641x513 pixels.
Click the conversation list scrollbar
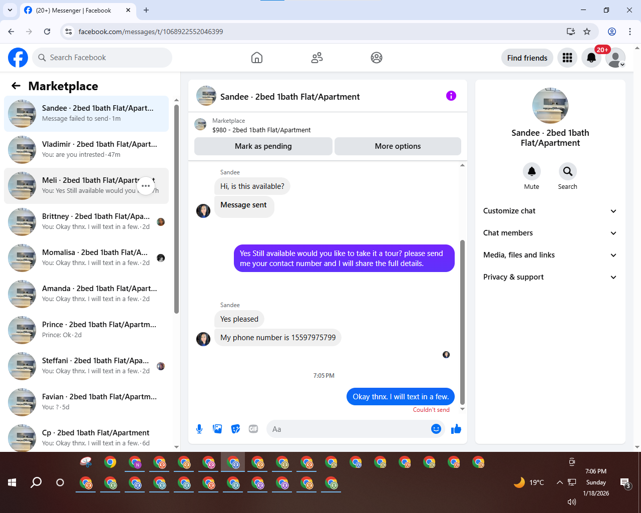[x=176, y=209]
